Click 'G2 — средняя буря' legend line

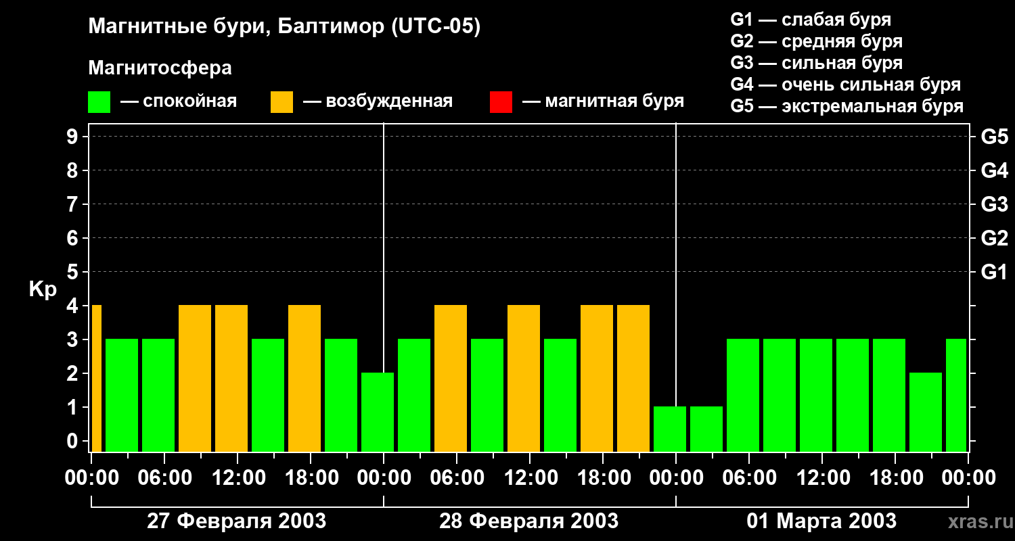[817, 41]
